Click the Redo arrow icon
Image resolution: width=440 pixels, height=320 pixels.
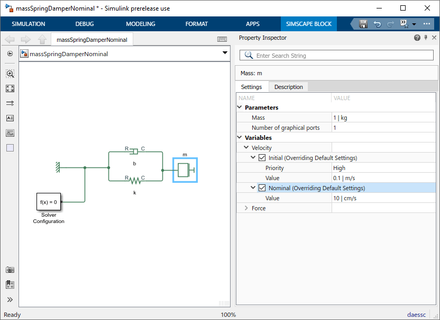pos(390,24)
